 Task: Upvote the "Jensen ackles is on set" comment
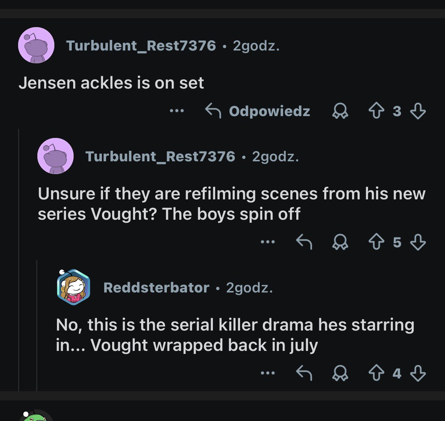pos(376,111)
